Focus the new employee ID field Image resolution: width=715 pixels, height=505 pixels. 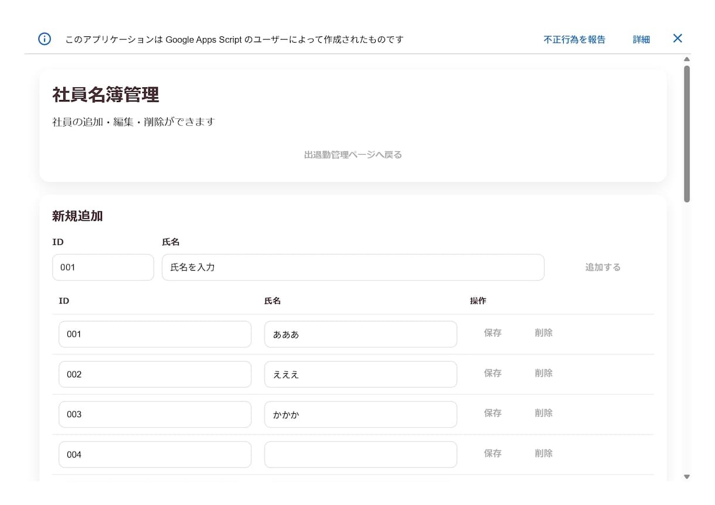pyautogui.click(x=103, y=267)
